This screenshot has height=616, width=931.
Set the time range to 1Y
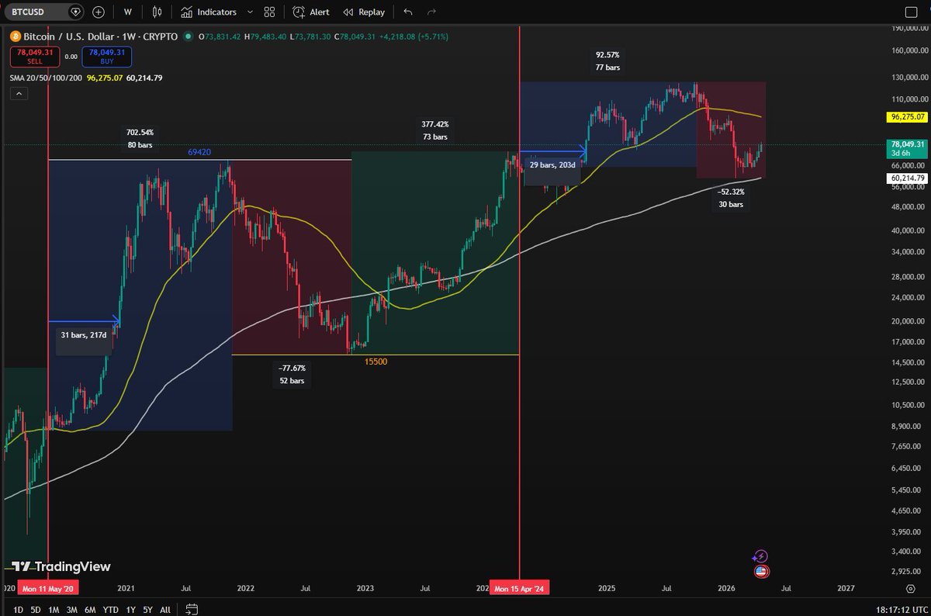coord(130,610)
